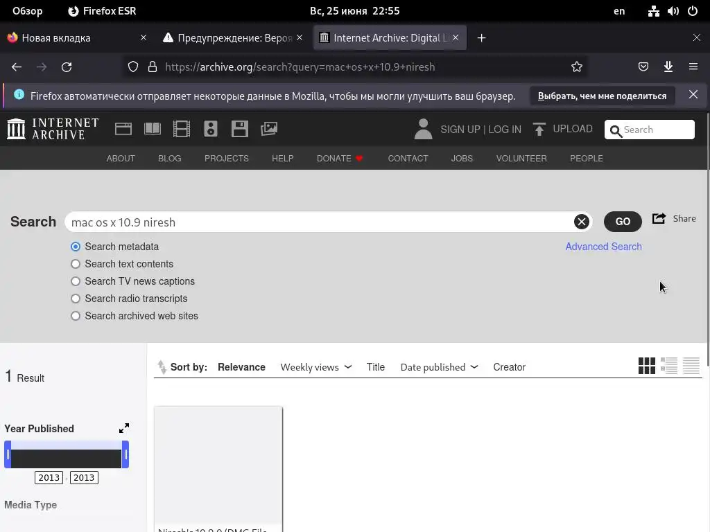Open ABOUT menu item

[x=121, y=159]
